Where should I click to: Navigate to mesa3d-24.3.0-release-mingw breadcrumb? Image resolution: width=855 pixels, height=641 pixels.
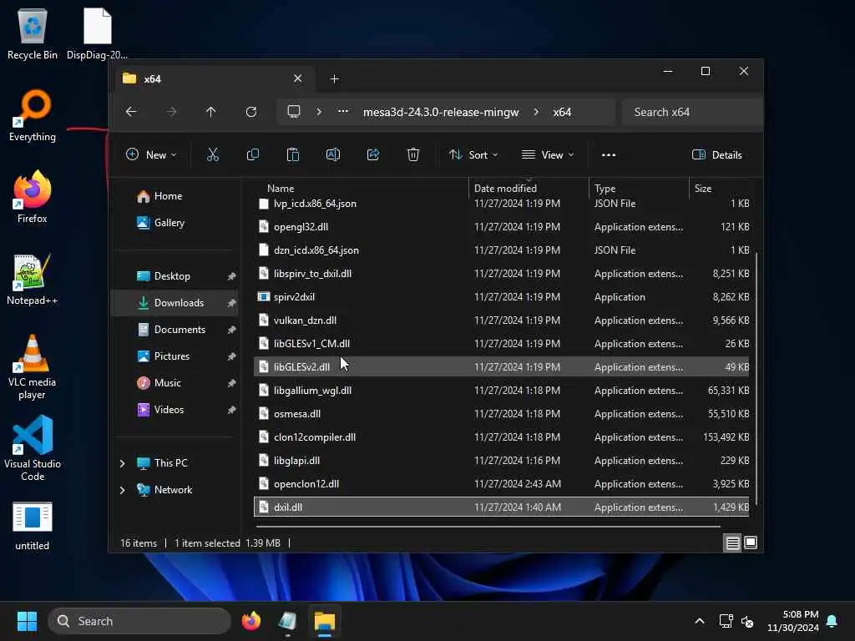[x=441, y=113]
